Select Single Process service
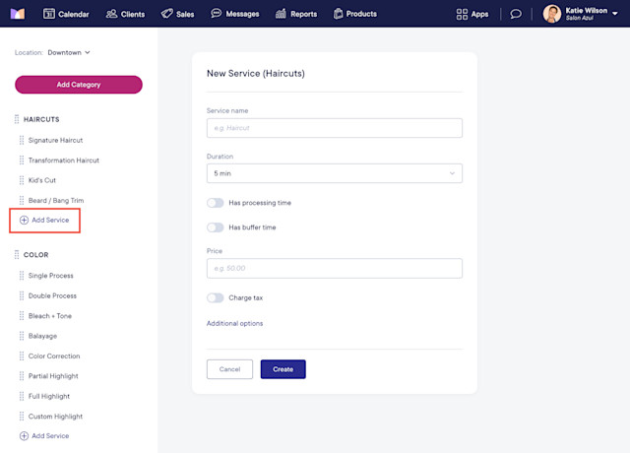Screen dimensions: 630x453 (50, 276)
